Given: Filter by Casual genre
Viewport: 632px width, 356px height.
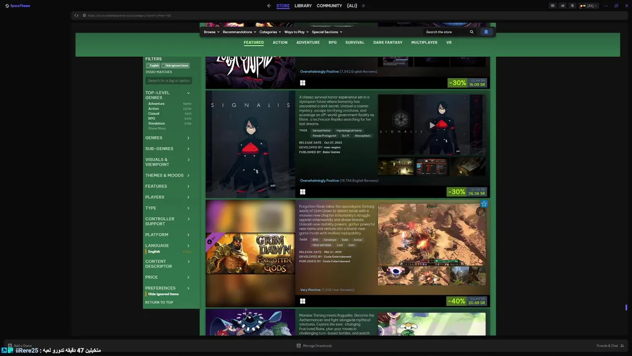Looking at the screenshot, I should click(x=154, y=114).
